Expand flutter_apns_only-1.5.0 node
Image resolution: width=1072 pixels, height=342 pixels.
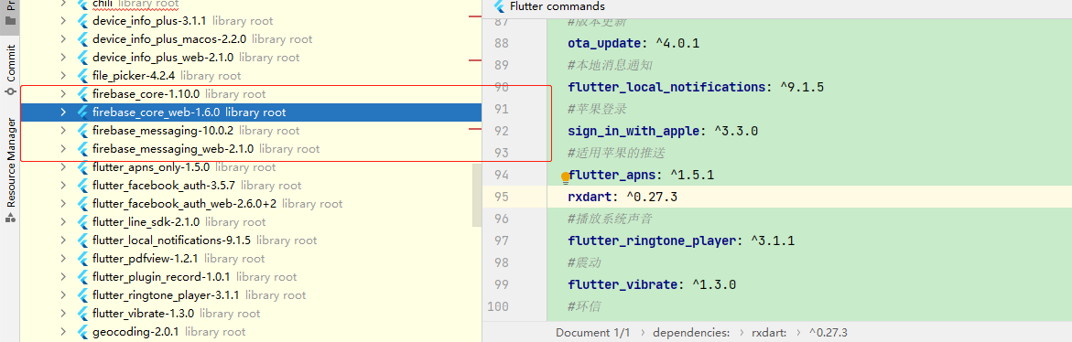(x=63, y=167)
